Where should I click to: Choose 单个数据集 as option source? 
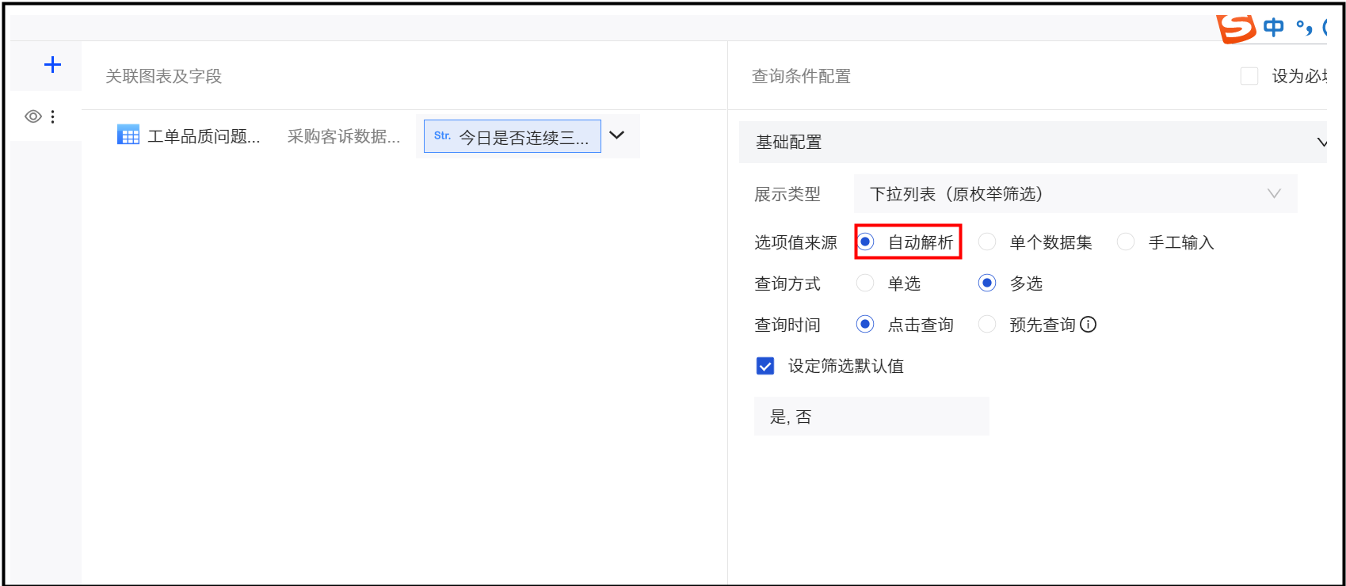(987, 242)
